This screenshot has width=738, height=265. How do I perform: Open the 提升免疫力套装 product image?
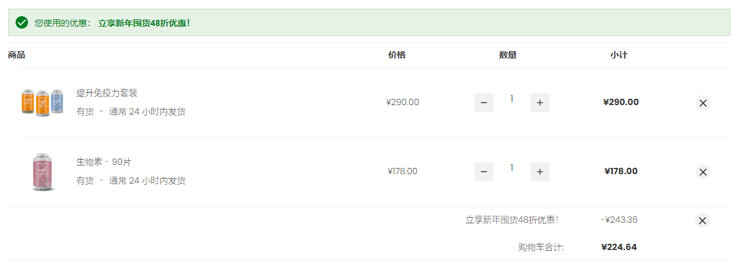pyautogui.click(x=42, y=102)
